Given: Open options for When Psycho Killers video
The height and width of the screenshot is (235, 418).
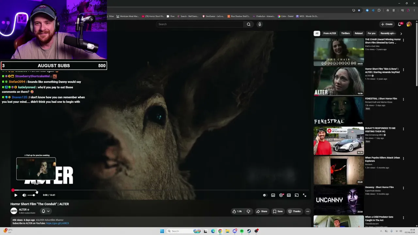Looking at the screenshot, I should (403, 159).
